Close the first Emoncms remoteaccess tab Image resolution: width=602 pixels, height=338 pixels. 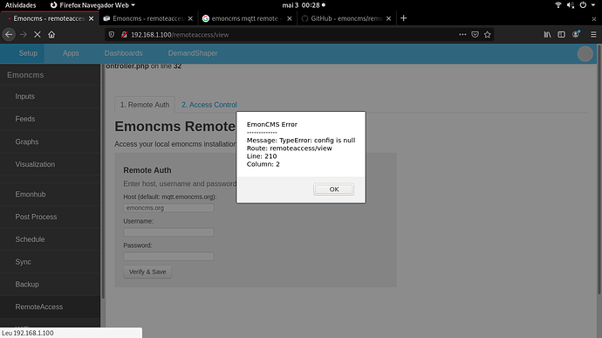pyautogui.click(x=91, y=18)
